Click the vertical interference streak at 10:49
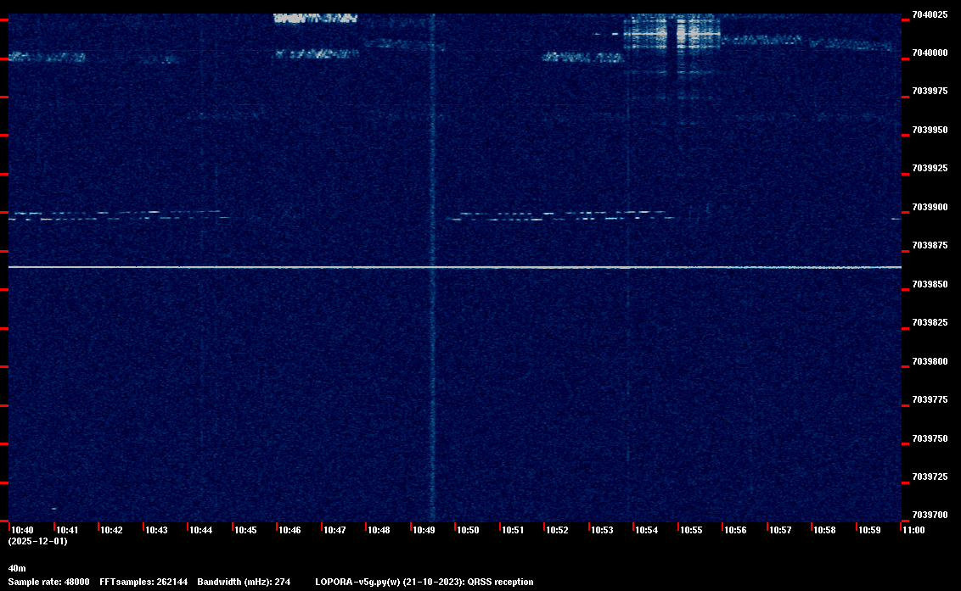961x591 pixels. (433, 268)
